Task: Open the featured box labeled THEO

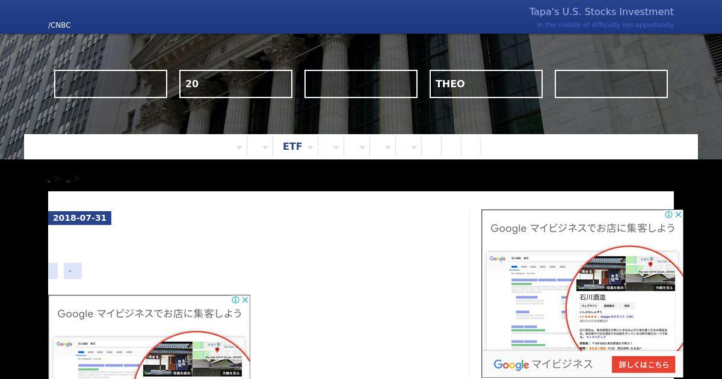Action: click(x=486, y=84)
